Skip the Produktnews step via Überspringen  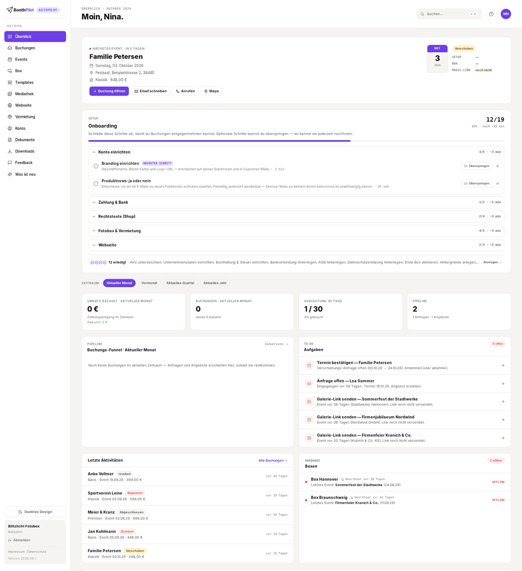coord(477,184)
